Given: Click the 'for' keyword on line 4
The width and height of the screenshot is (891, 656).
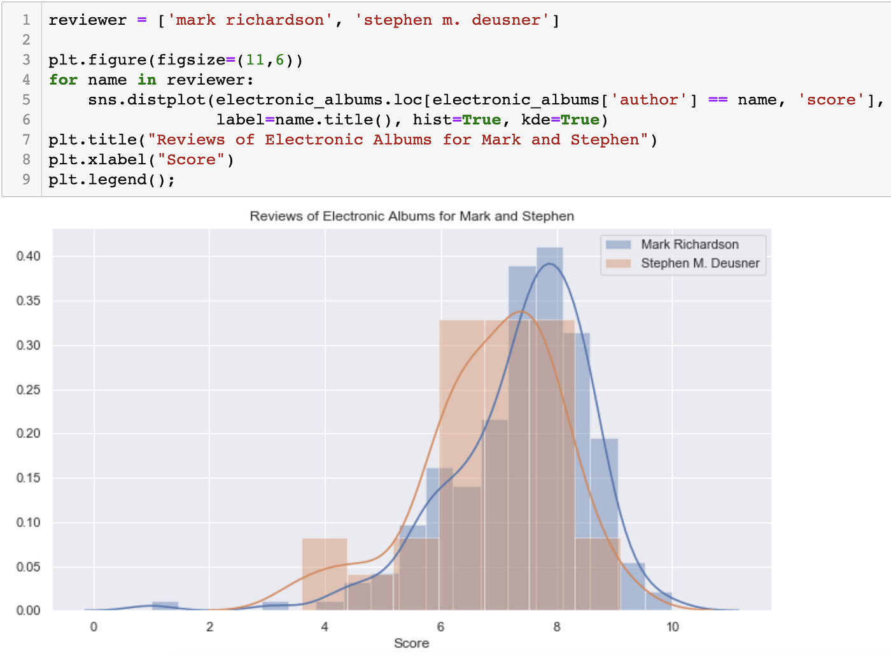Looking at the screenshot, I should (63, 80).
